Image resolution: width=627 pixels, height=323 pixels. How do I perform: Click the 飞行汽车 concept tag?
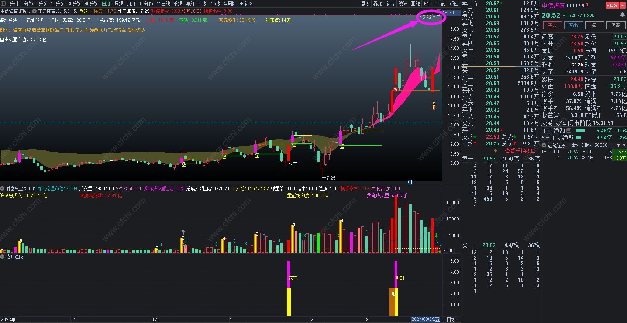[x=117, y=30]
